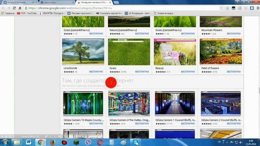Click БЕСПЛАТНО under Field of flowers theme

click(234, 72)
